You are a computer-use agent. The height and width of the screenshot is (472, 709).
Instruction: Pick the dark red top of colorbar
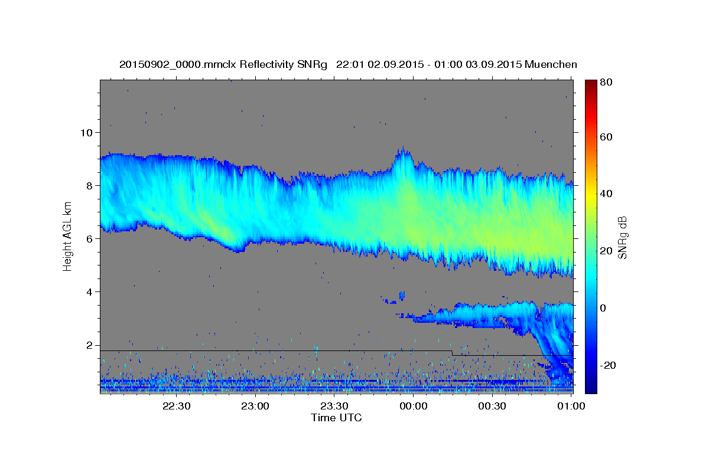(x=591, y=84)
